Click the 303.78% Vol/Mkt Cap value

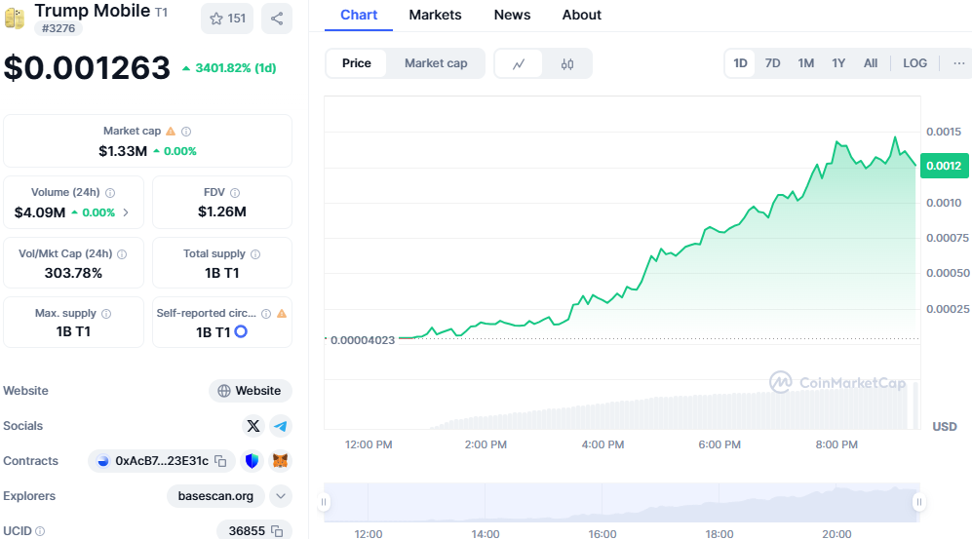(x=73, y=273)
